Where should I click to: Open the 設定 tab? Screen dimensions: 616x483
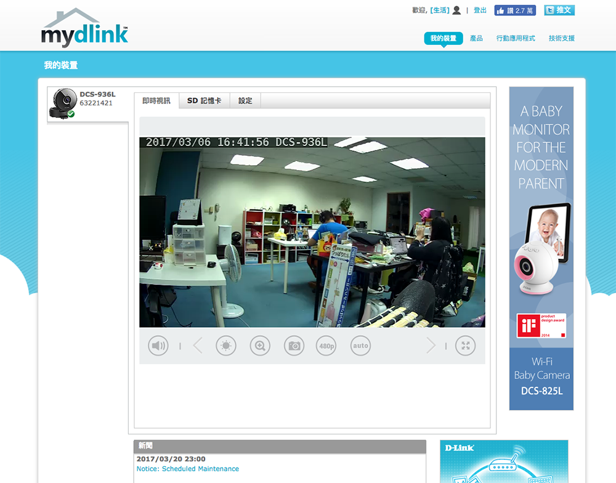(x=245, y=101)
